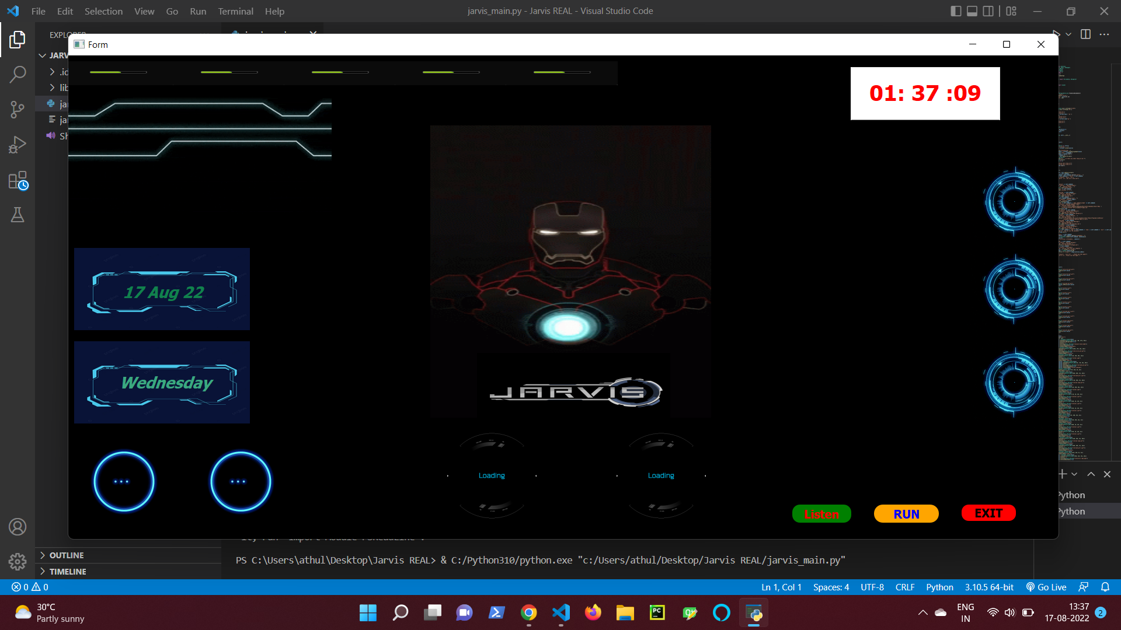Viewport: 1121px width, 630px height.
Task: Open the Help menu
Action: click(x=274, y=11)
